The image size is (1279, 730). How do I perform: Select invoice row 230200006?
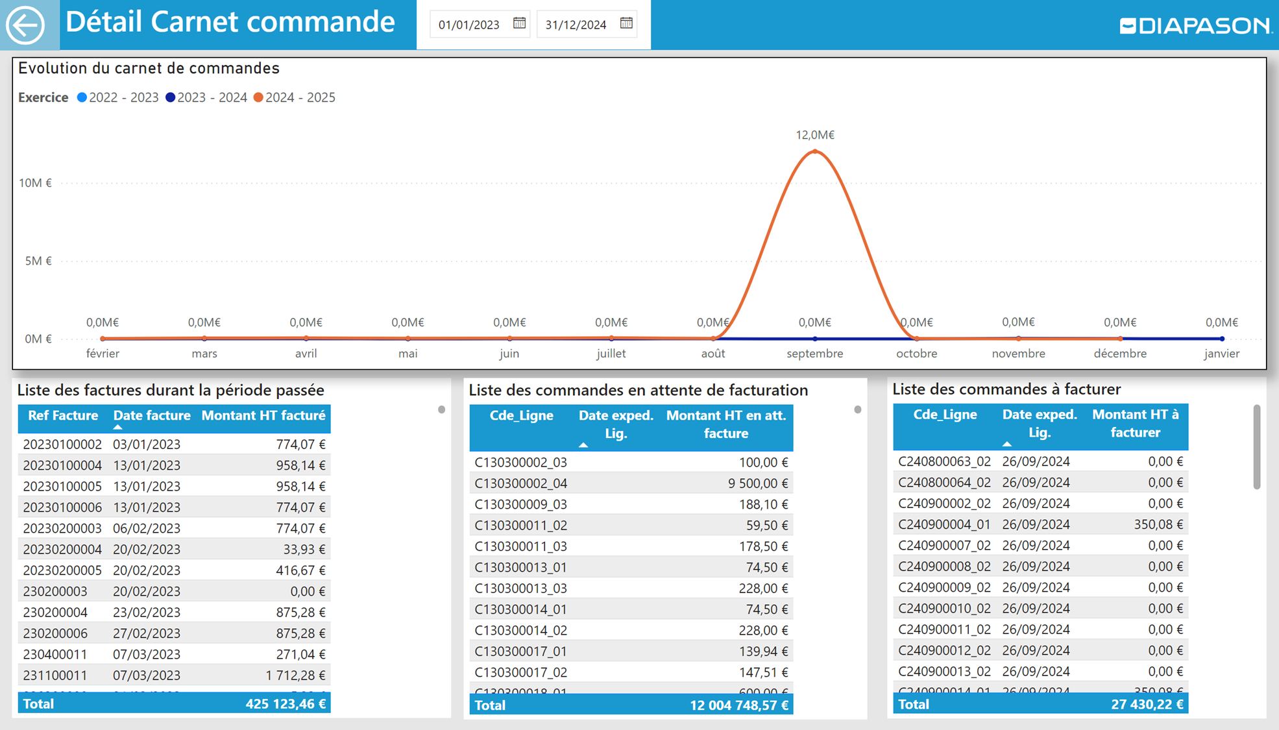pos(174,633)
